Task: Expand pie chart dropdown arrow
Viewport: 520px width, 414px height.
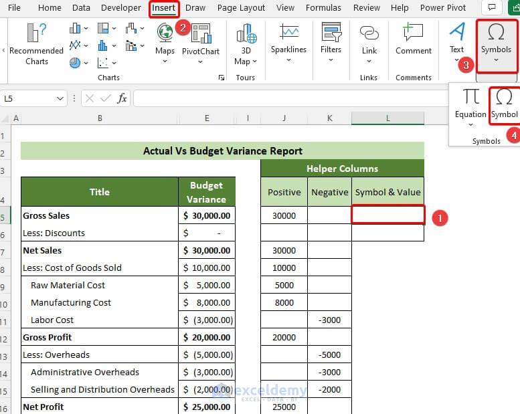Action: pyautogui.click(x=86, y=63)
